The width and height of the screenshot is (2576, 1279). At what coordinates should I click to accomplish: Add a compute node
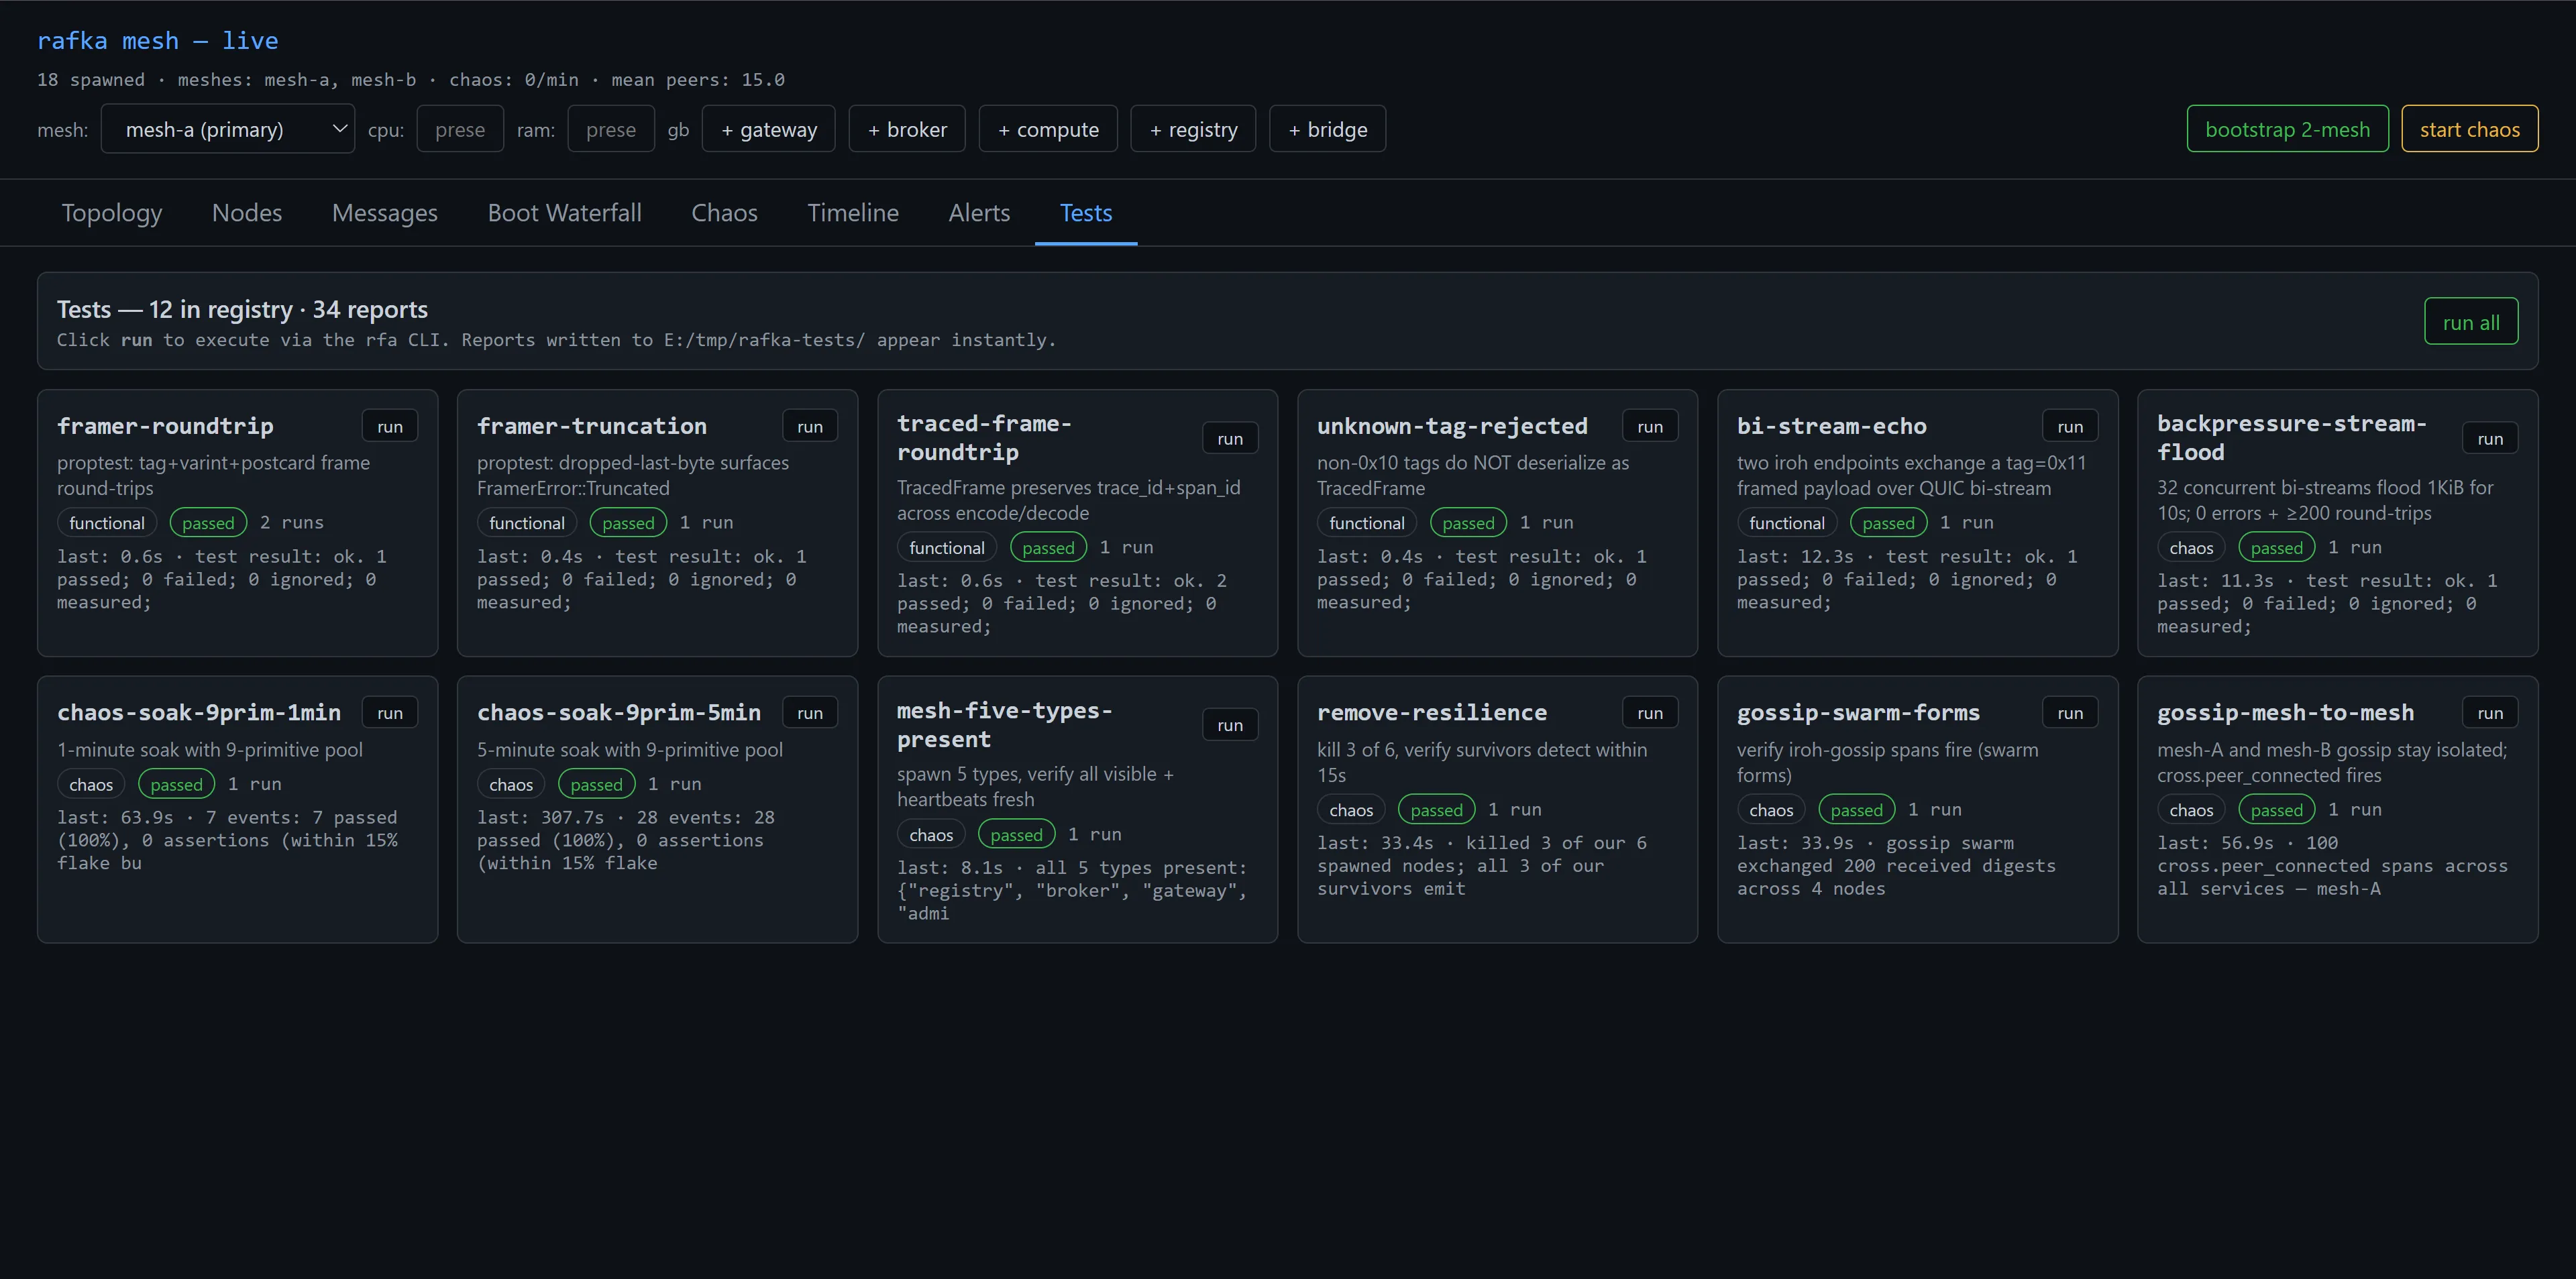(x=1048, y=129)
